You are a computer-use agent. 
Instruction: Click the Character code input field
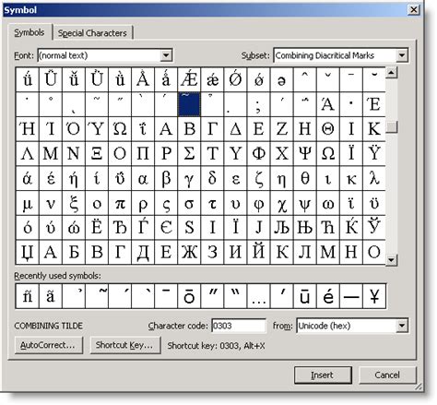pyautogui.click(x=239, y=326)
